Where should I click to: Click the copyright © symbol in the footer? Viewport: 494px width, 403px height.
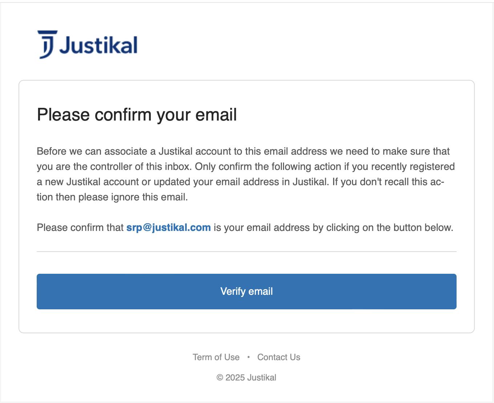[220, 378]
